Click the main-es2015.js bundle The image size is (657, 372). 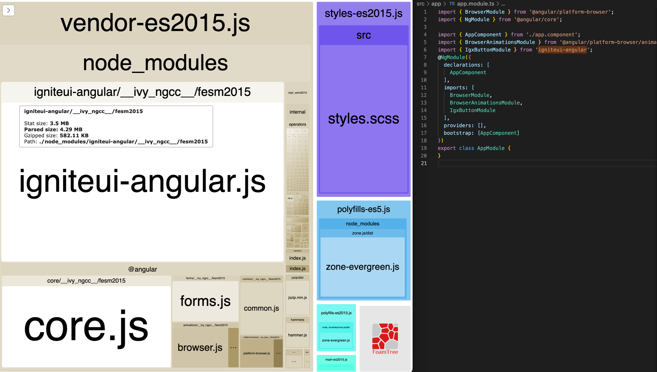(x=336, y=363)
